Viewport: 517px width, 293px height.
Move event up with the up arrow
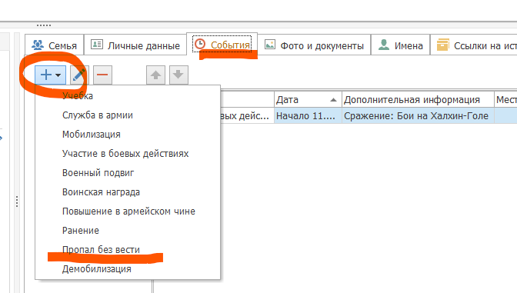click(155, 75)
